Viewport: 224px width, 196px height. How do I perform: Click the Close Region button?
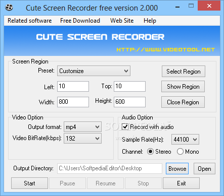point(183,102)
